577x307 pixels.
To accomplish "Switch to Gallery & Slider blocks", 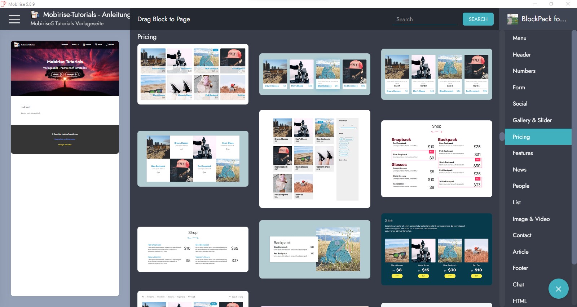I will point(532,120).
